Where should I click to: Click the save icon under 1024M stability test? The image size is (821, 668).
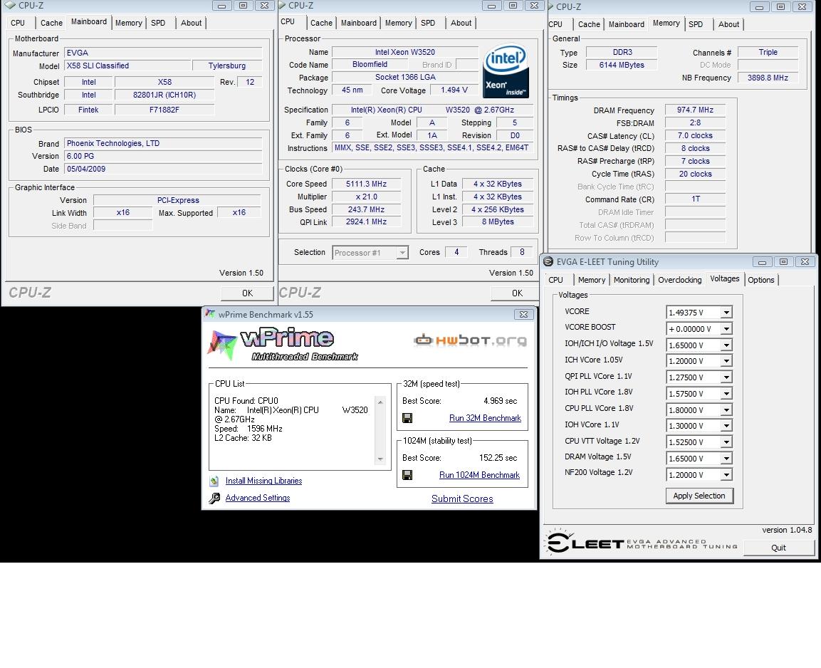(407, 475)
